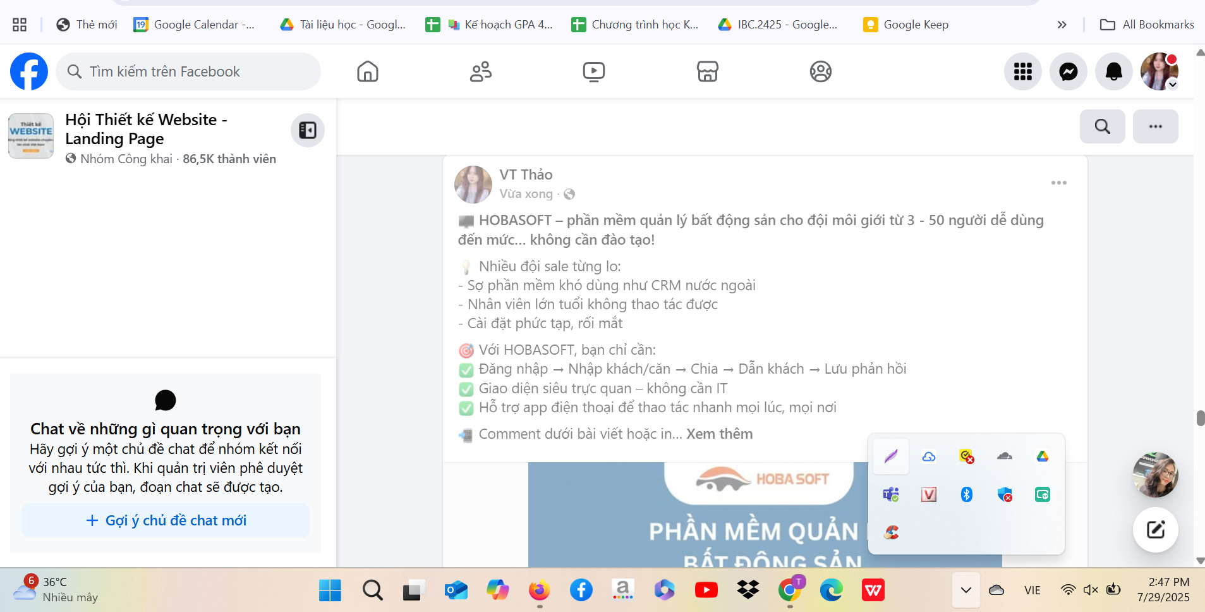Open the Groups icon in navigation

[x=820, y=71]
